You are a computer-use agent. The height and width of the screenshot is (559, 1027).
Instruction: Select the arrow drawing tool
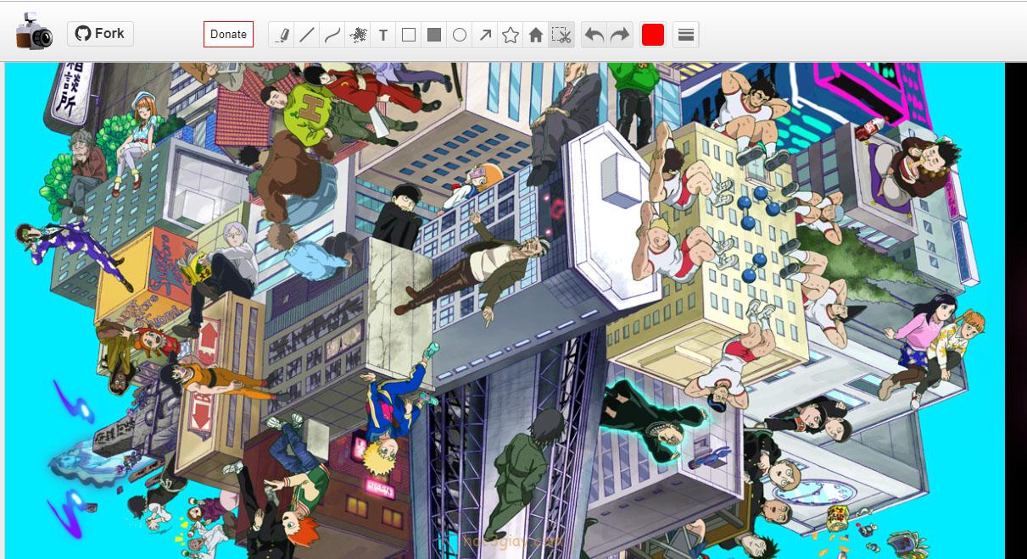pyautogui.click(x=485, y=35)
